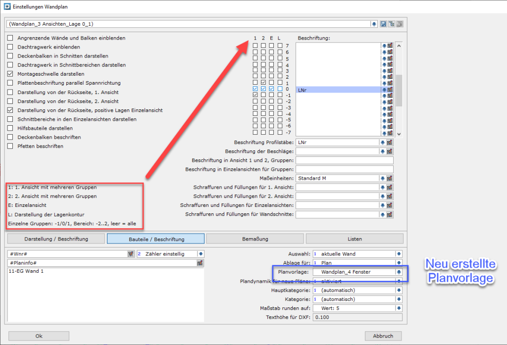Open the editor icon beside Beschriftung Profilstäbe
The height and width of the screenshot is (345, 507).
tap(390, 143)
